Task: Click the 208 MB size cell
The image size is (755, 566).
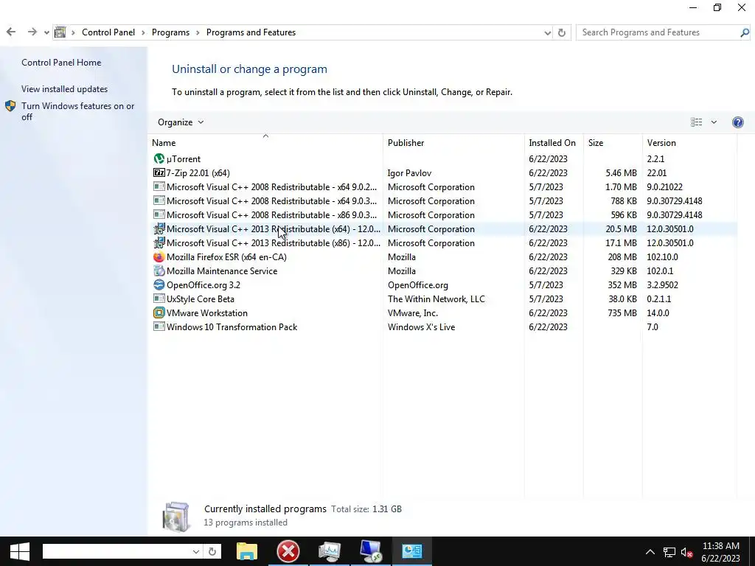Action: pos(622,257)
